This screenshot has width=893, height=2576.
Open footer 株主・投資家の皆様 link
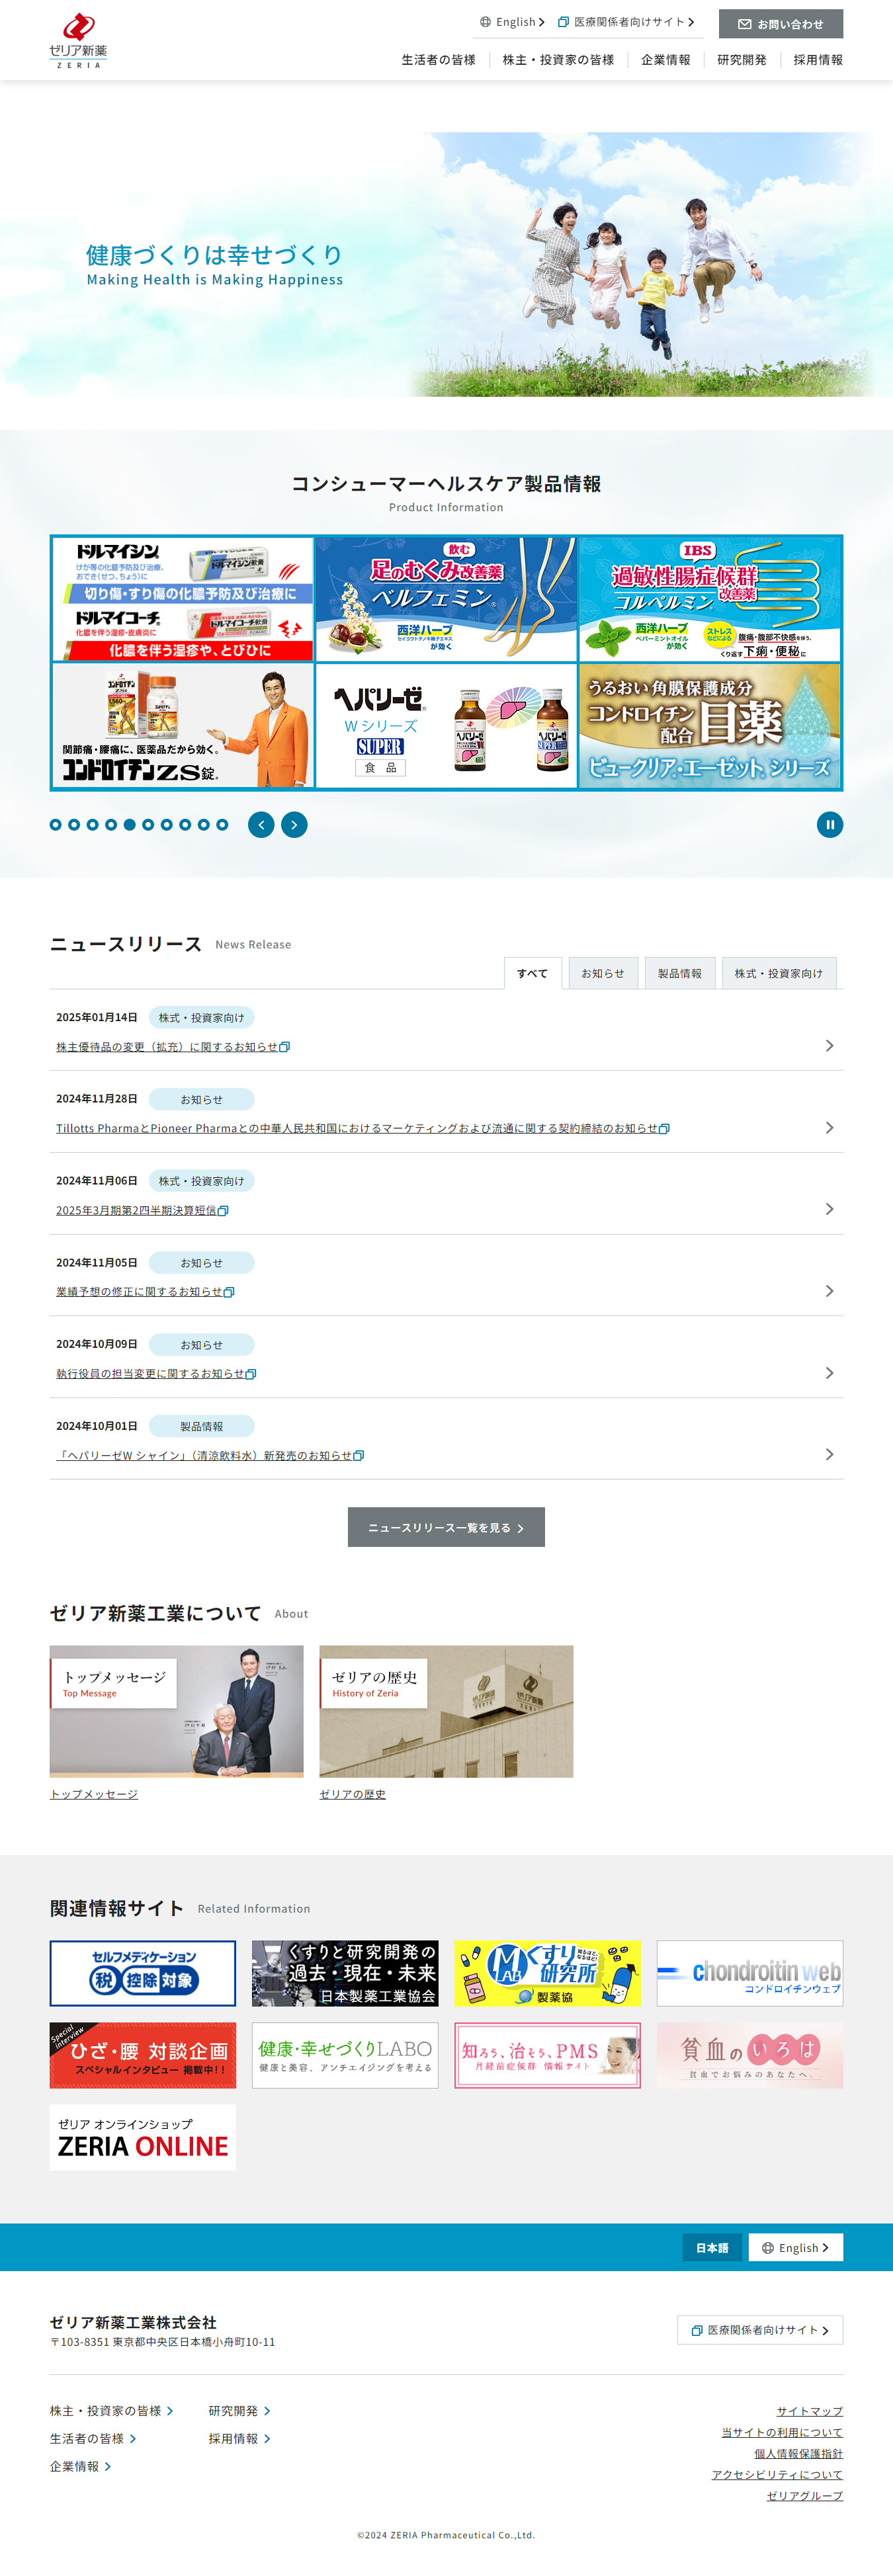(111, 2411)
